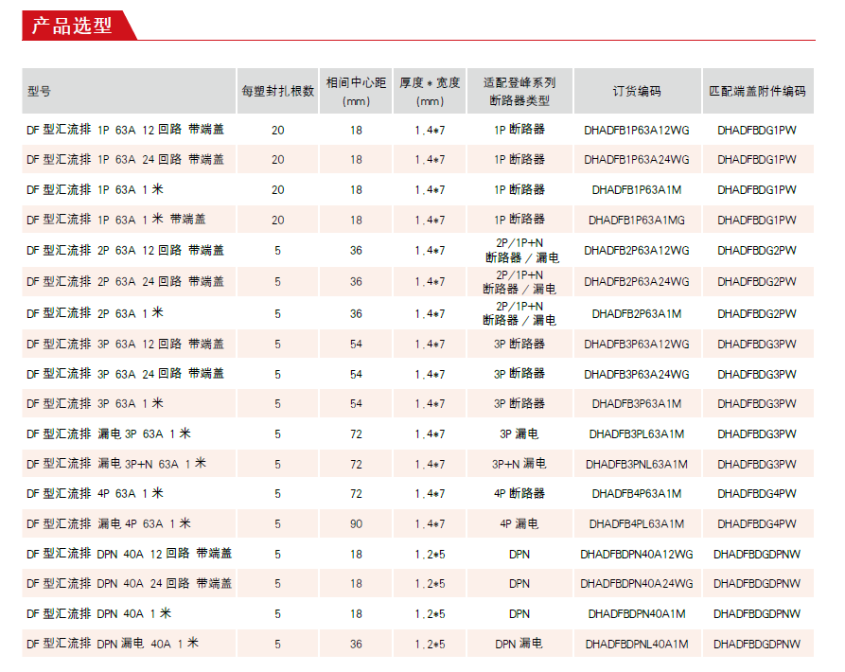Click order code DHADFB3P63A12WG
The image size is (845, 672).
(637, 344)
